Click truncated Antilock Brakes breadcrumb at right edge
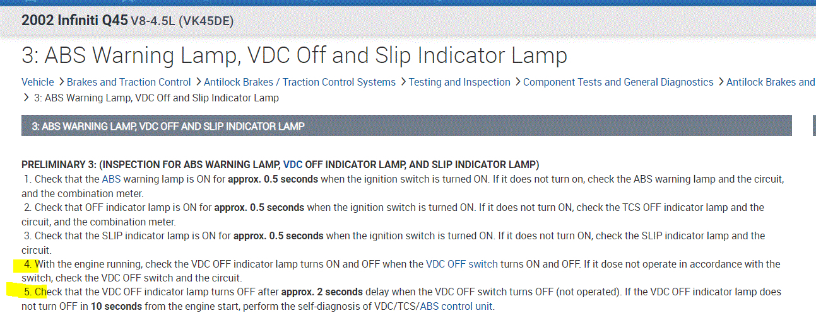The image size is (816, 335). pyautogui.click(x=771, y=82)
